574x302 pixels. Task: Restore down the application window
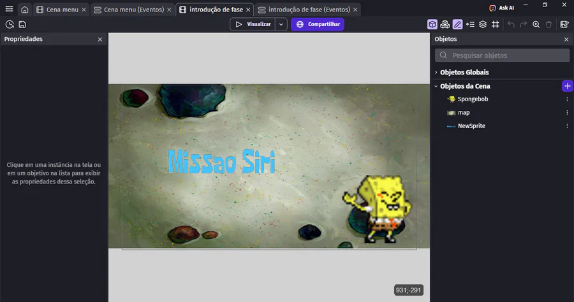coord(545,5)
